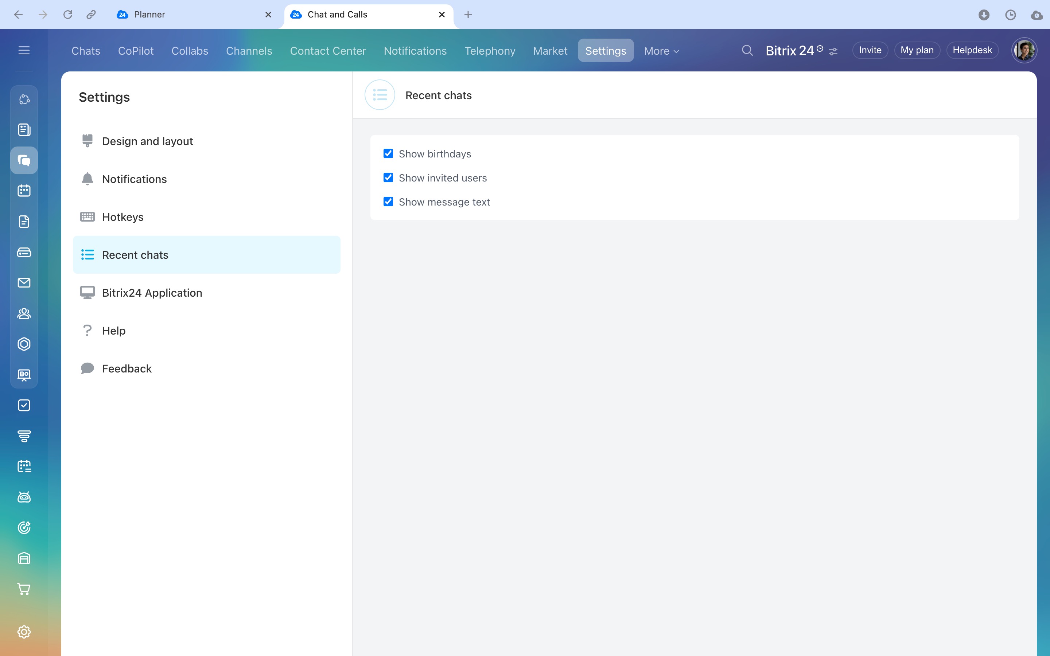Click the Invite button
Image resolution: width=1050 pixels, height=656 pixels.
870,50
